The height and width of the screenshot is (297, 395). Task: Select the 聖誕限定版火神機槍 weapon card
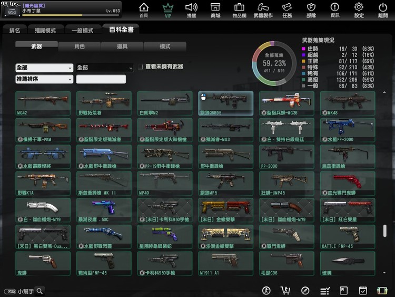point(165,130)
